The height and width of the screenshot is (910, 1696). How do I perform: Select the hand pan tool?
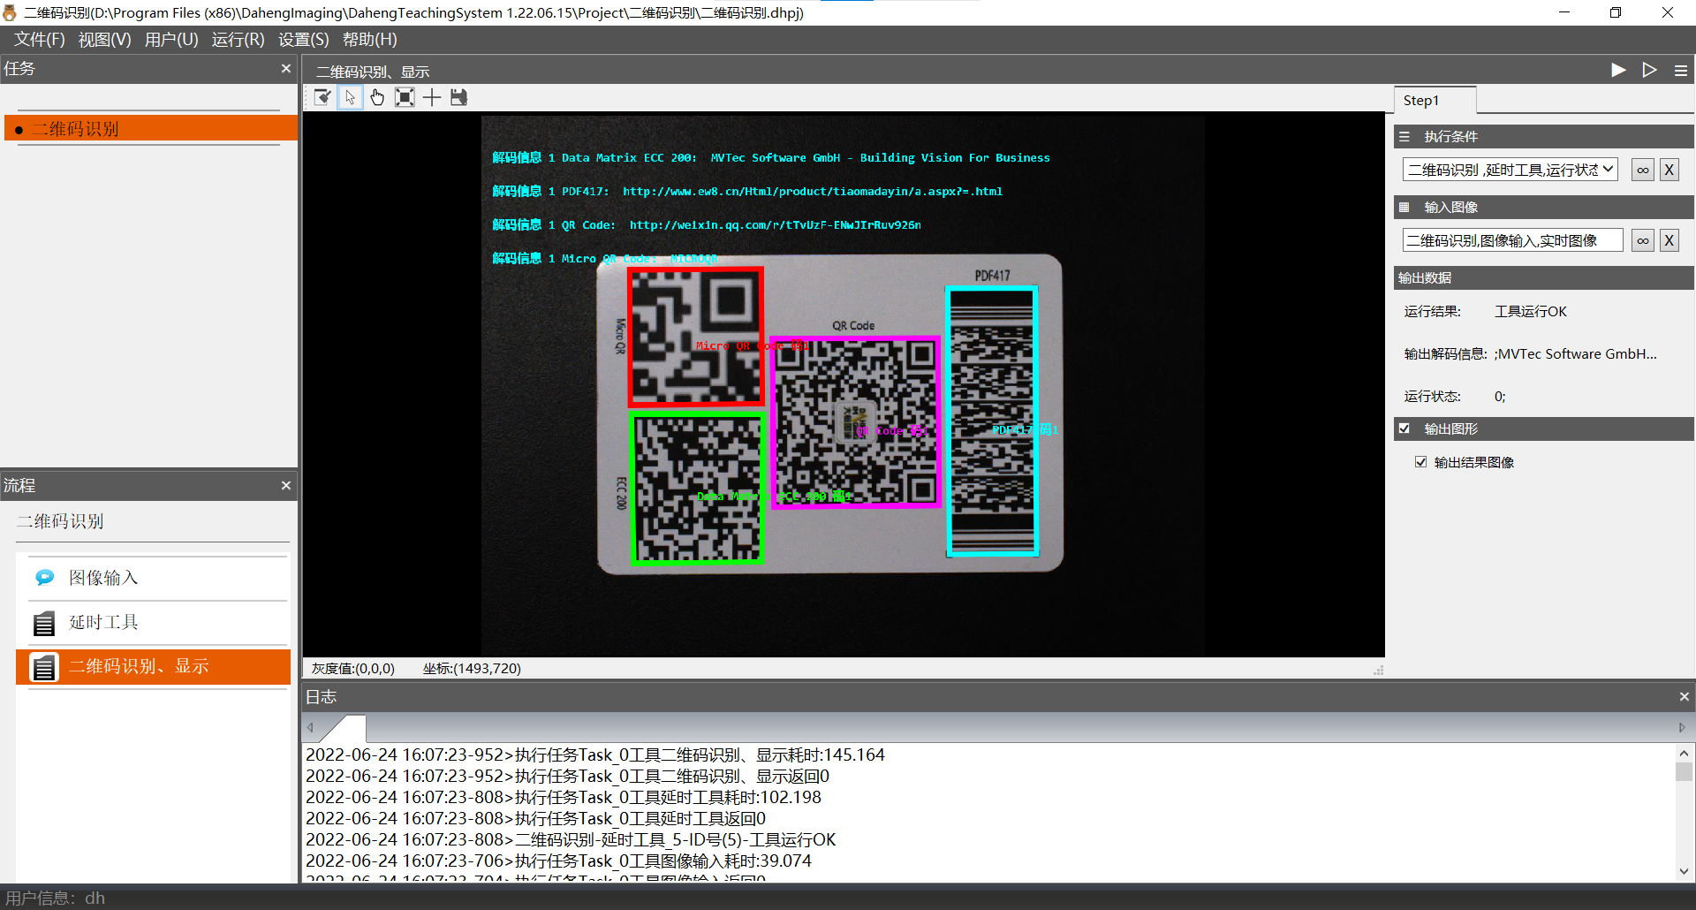377,98
